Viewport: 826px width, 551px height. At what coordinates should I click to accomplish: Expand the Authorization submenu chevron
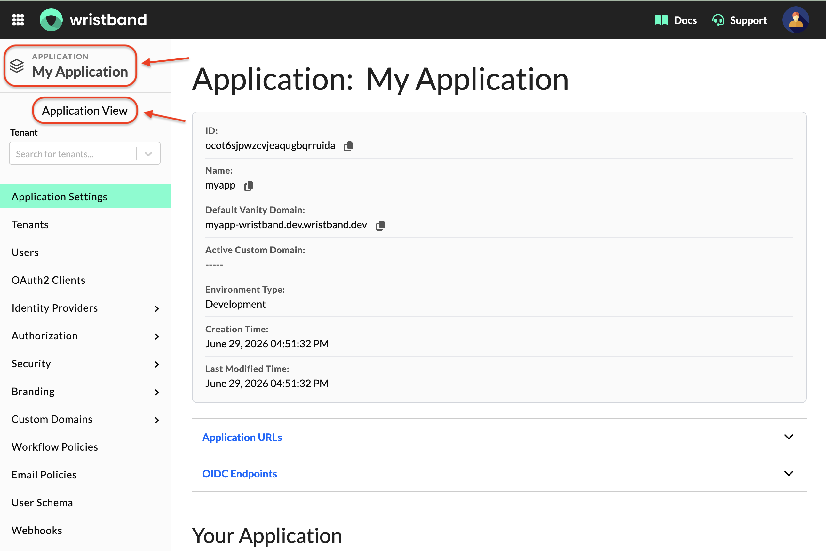[x=157, y=337]
